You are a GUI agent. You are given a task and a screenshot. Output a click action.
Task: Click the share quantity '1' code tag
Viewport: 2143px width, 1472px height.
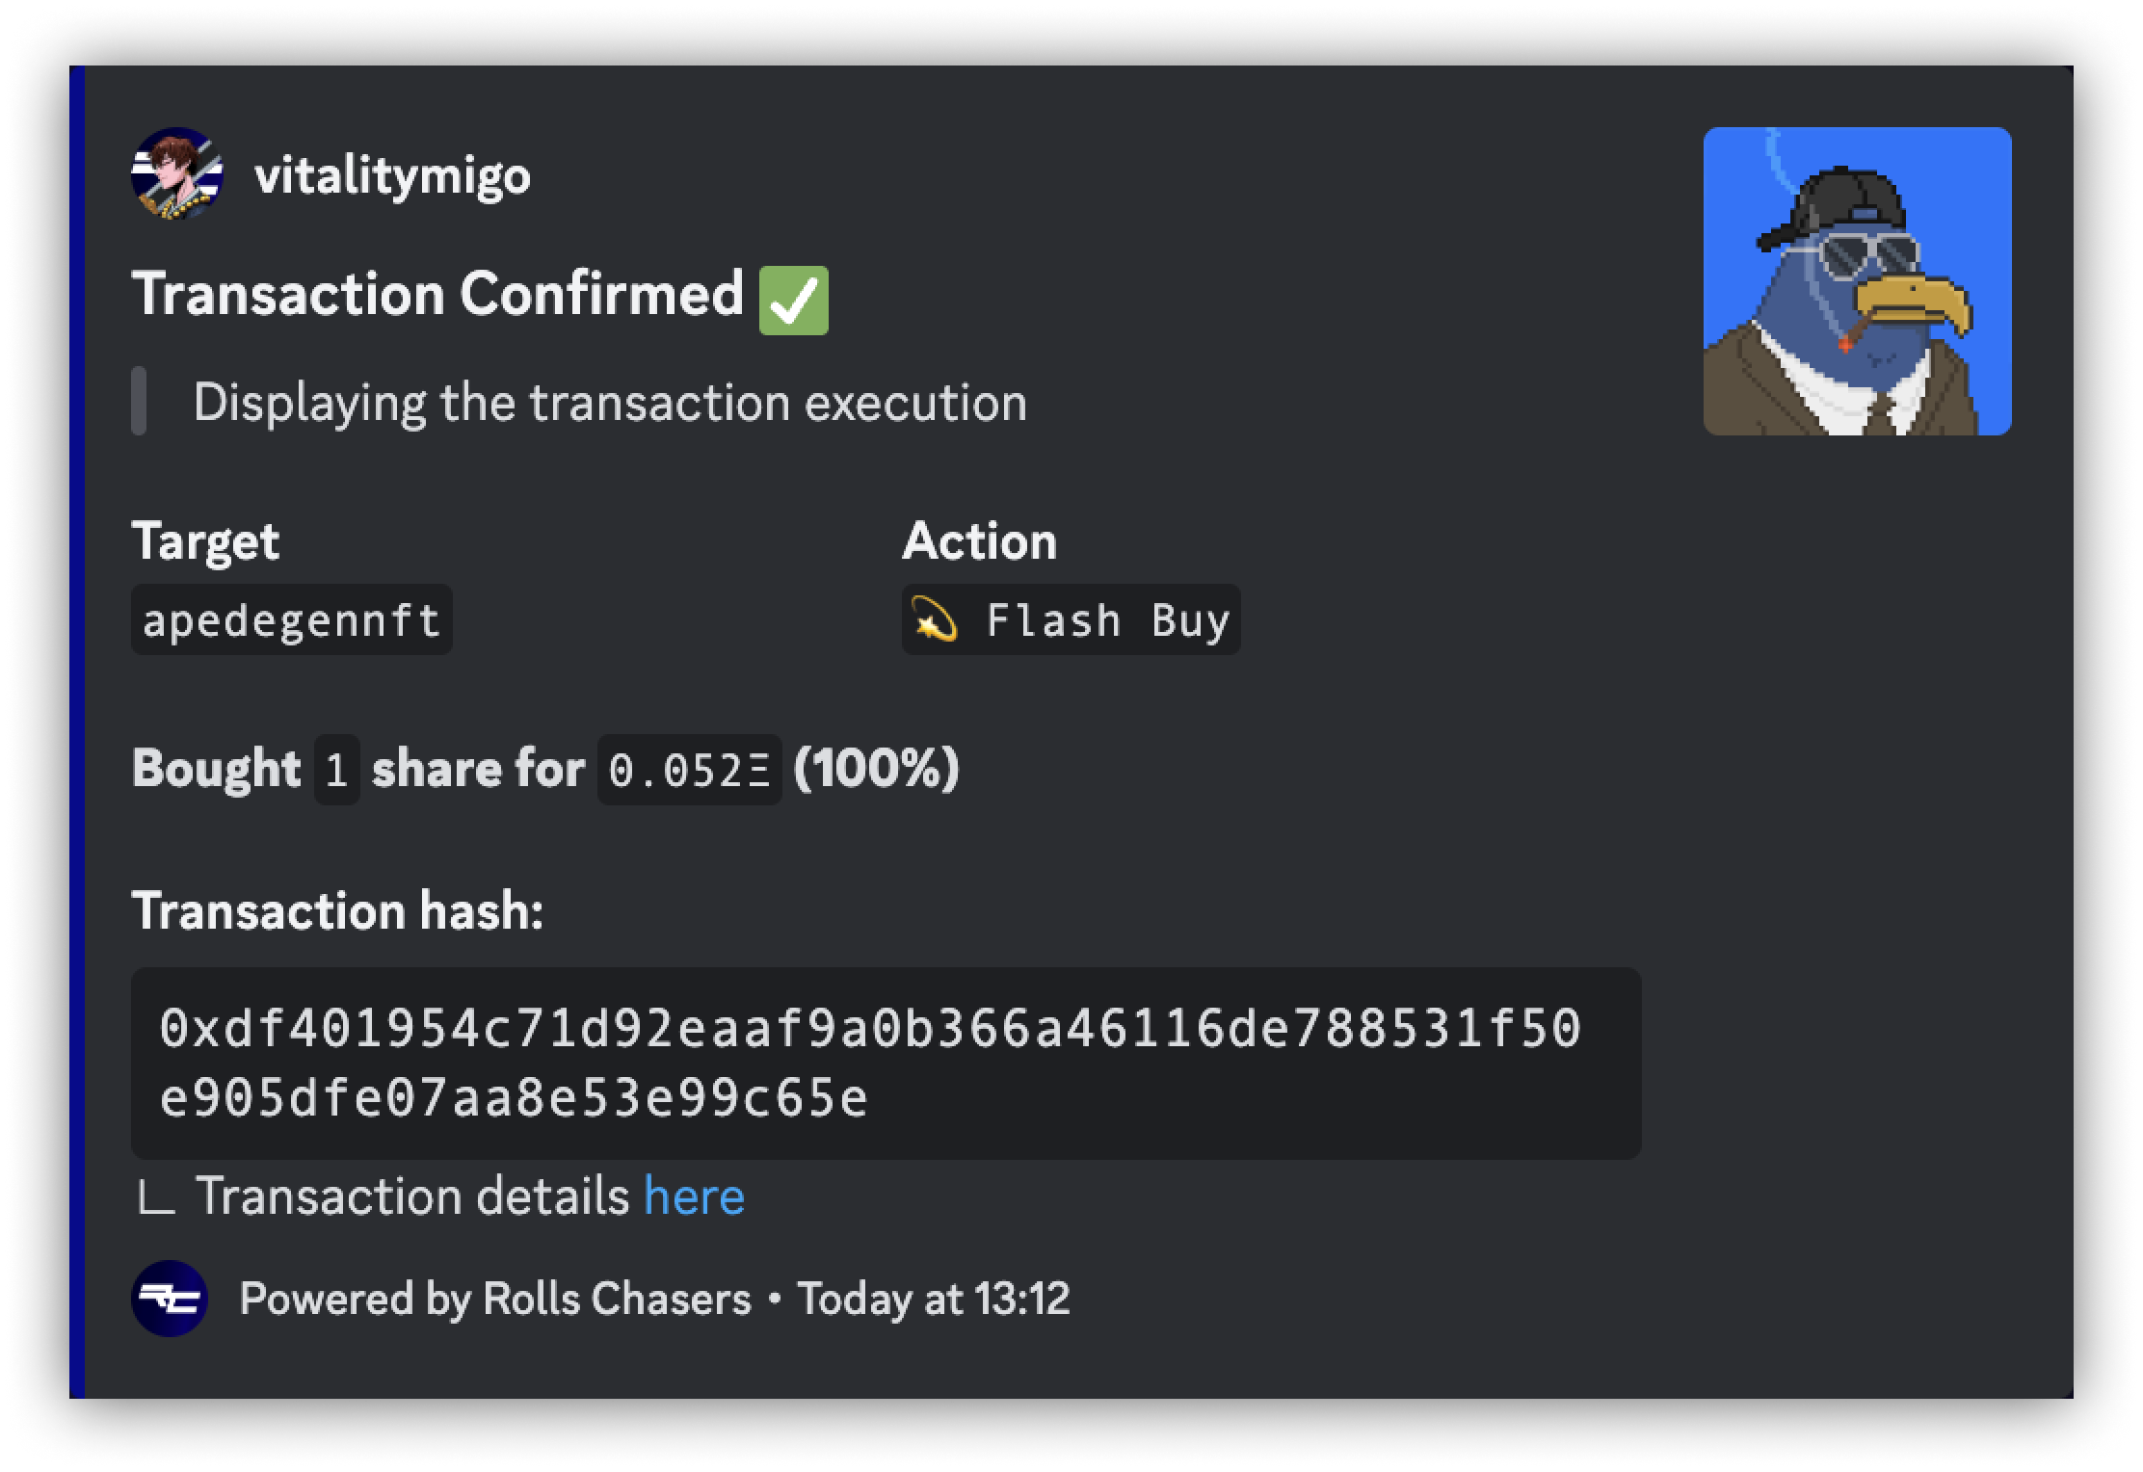click(x=336, y=770)
